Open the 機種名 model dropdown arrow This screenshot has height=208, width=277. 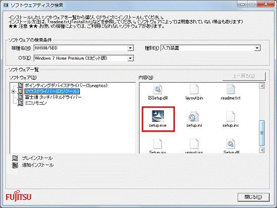tap(130, 48)
